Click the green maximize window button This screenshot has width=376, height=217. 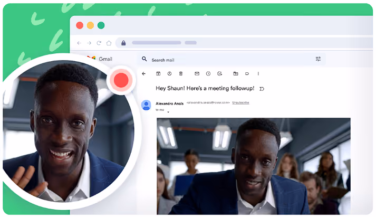[101, 25]
